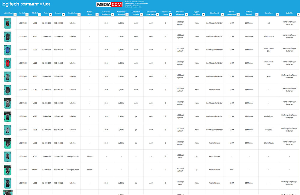300x195 pixels.
Task: Click the M510 mouse product picture
Action: (8, 183)
